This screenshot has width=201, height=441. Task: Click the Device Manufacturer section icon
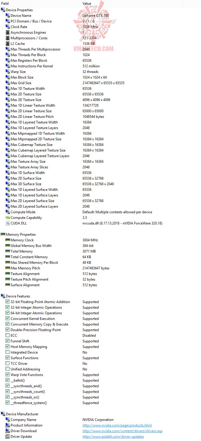click(3, 414)
